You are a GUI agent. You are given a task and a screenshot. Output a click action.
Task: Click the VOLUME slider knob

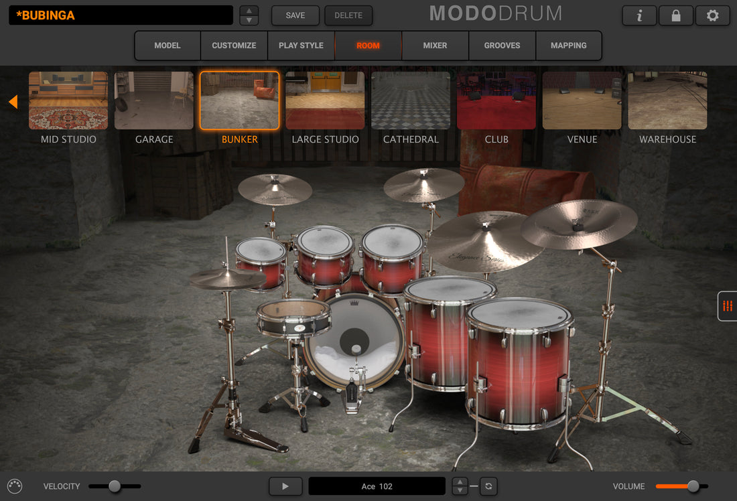[x=693, y=486]
